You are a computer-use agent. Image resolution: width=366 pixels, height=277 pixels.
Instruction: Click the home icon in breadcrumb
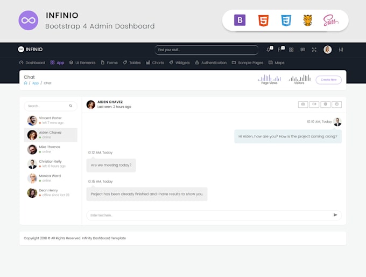coord(25,83)
